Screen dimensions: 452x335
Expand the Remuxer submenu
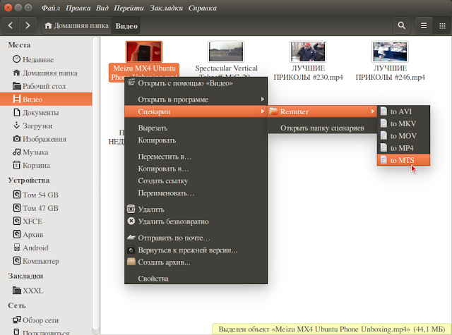(322, 111)
